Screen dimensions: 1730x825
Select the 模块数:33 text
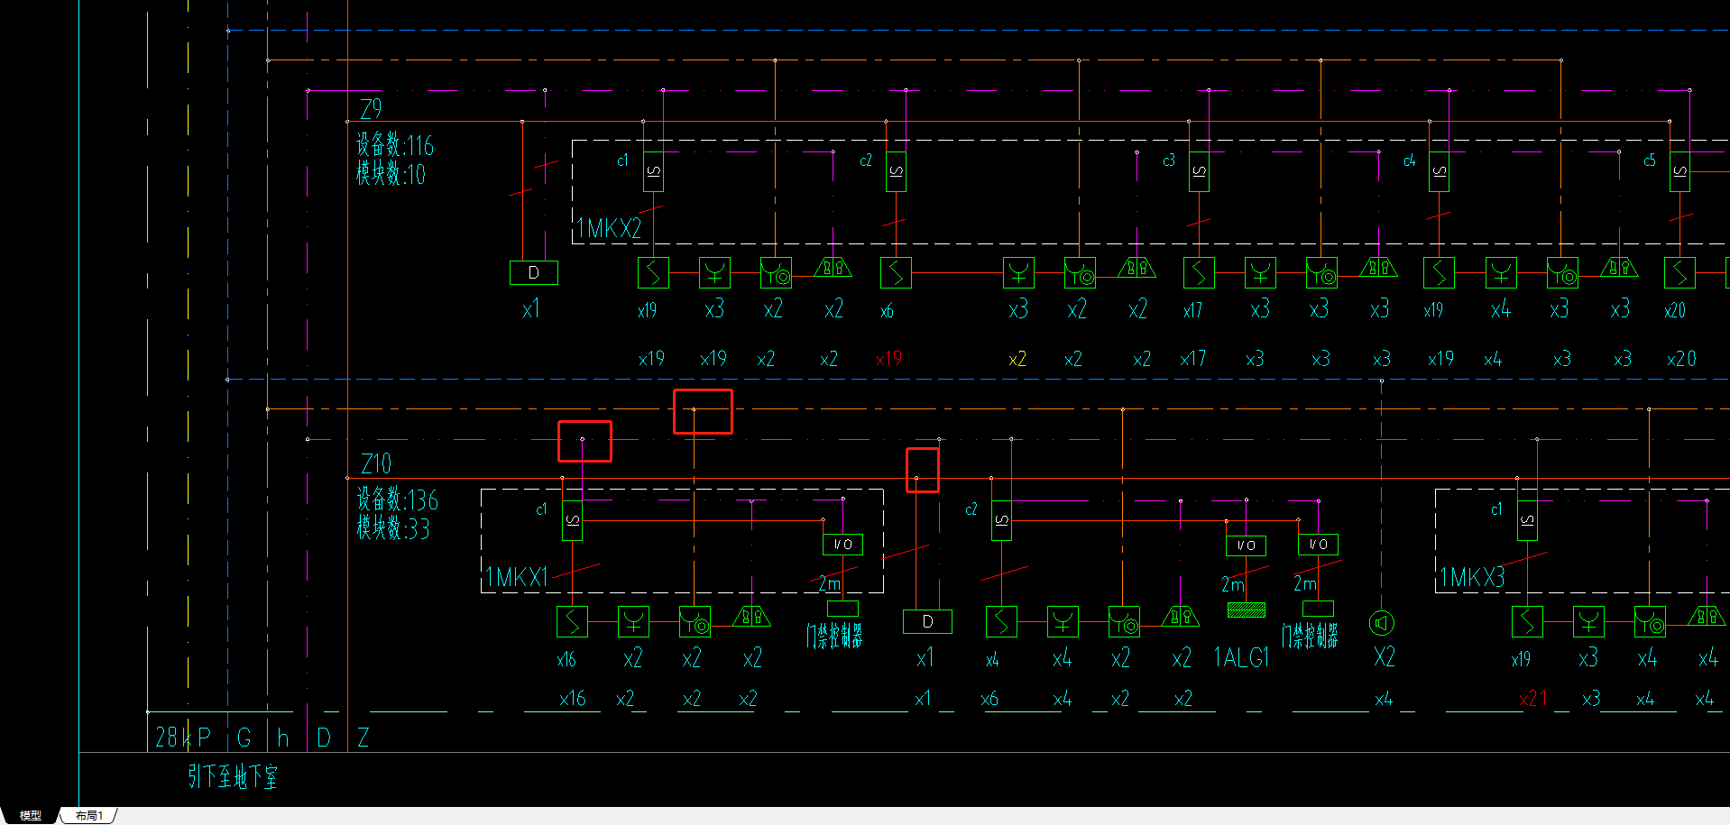point(392,528)
